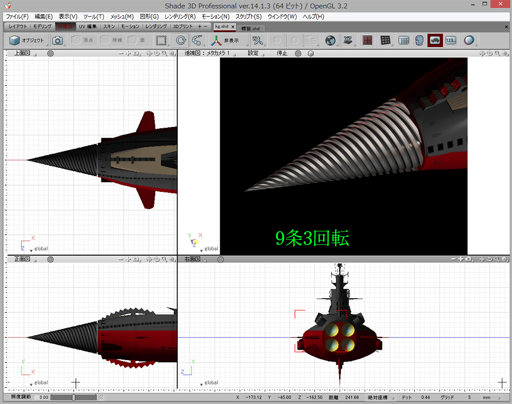
Task: Click the Object mode cube icon
Action: pyautogui.click(x=15, y=40)
